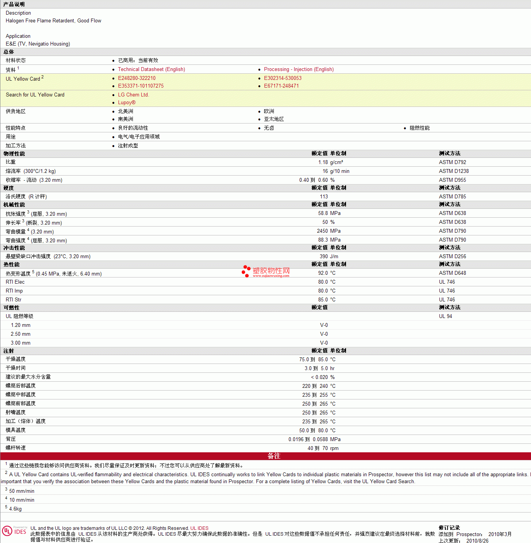
Task: Select the 电气/电子应用领域 usage entry
Action: pos(139,137)
